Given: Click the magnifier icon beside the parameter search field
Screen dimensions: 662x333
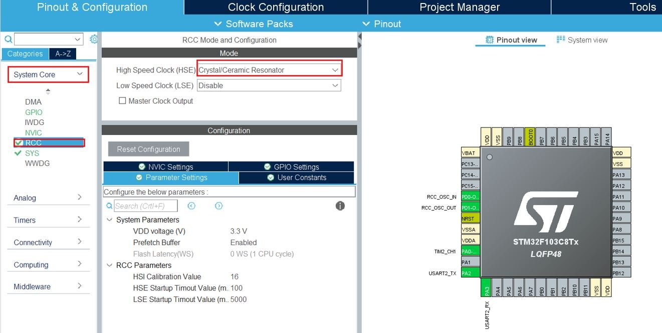Looking at the screenshot, I should (x=109, y=206).
